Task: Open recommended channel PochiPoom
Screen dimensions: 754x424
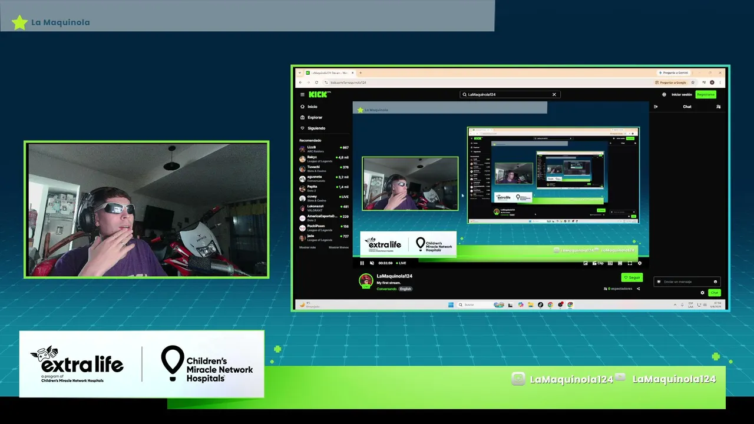Action: pos(324,227)
